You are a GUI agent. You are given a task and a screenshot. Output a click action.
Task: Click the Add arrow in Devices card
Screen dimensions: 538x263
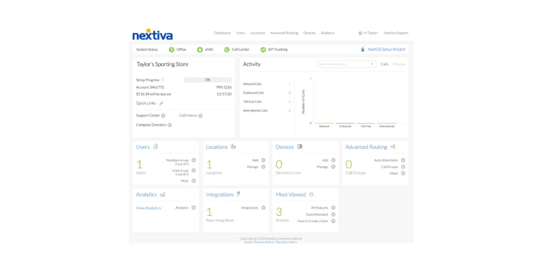[334, 160]
